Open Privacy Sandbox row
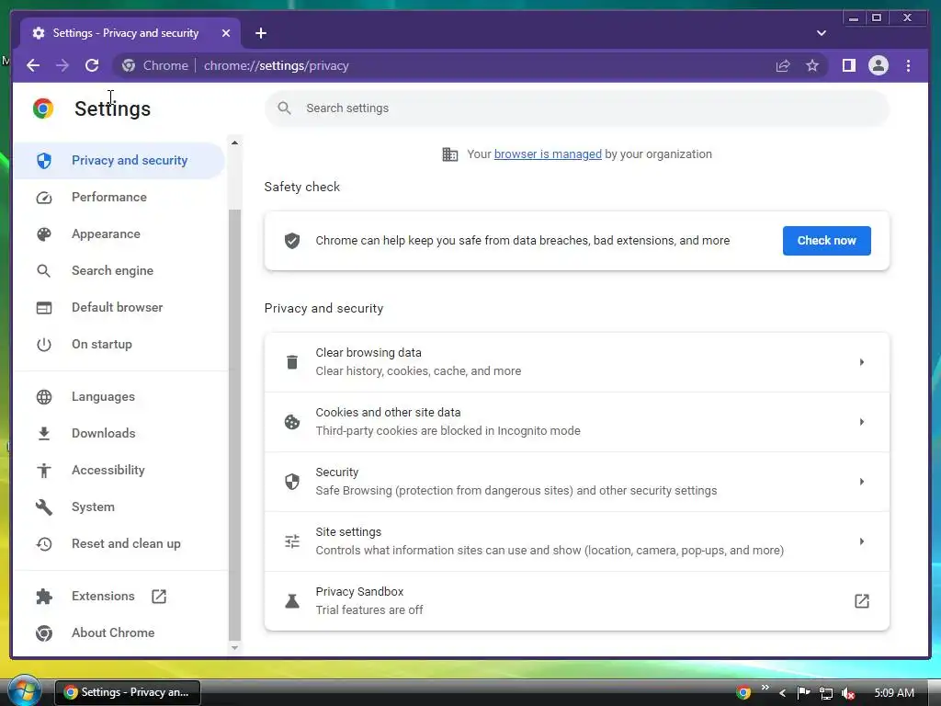Screen dimensions: 941x706 (577, 601)
